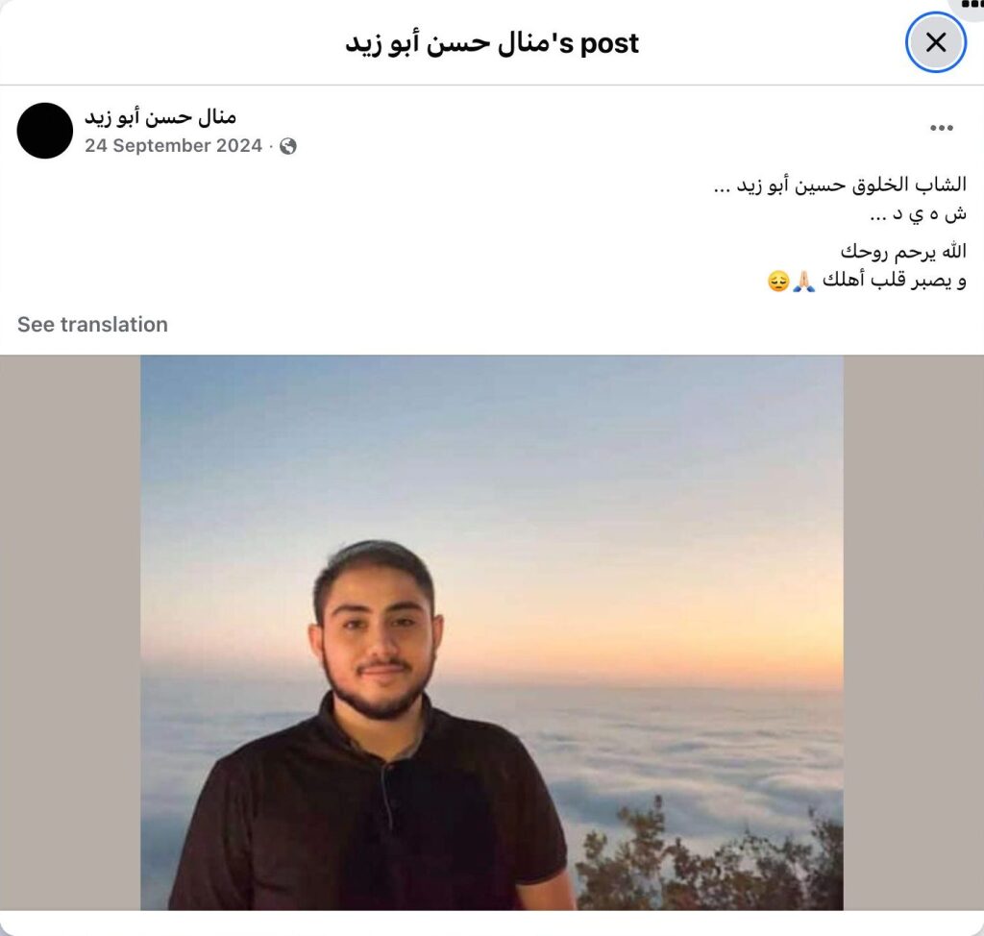This screenshot has width=984, height=936.
Task: Click the spaced letters line ش ه ي د
Action: 918,214
